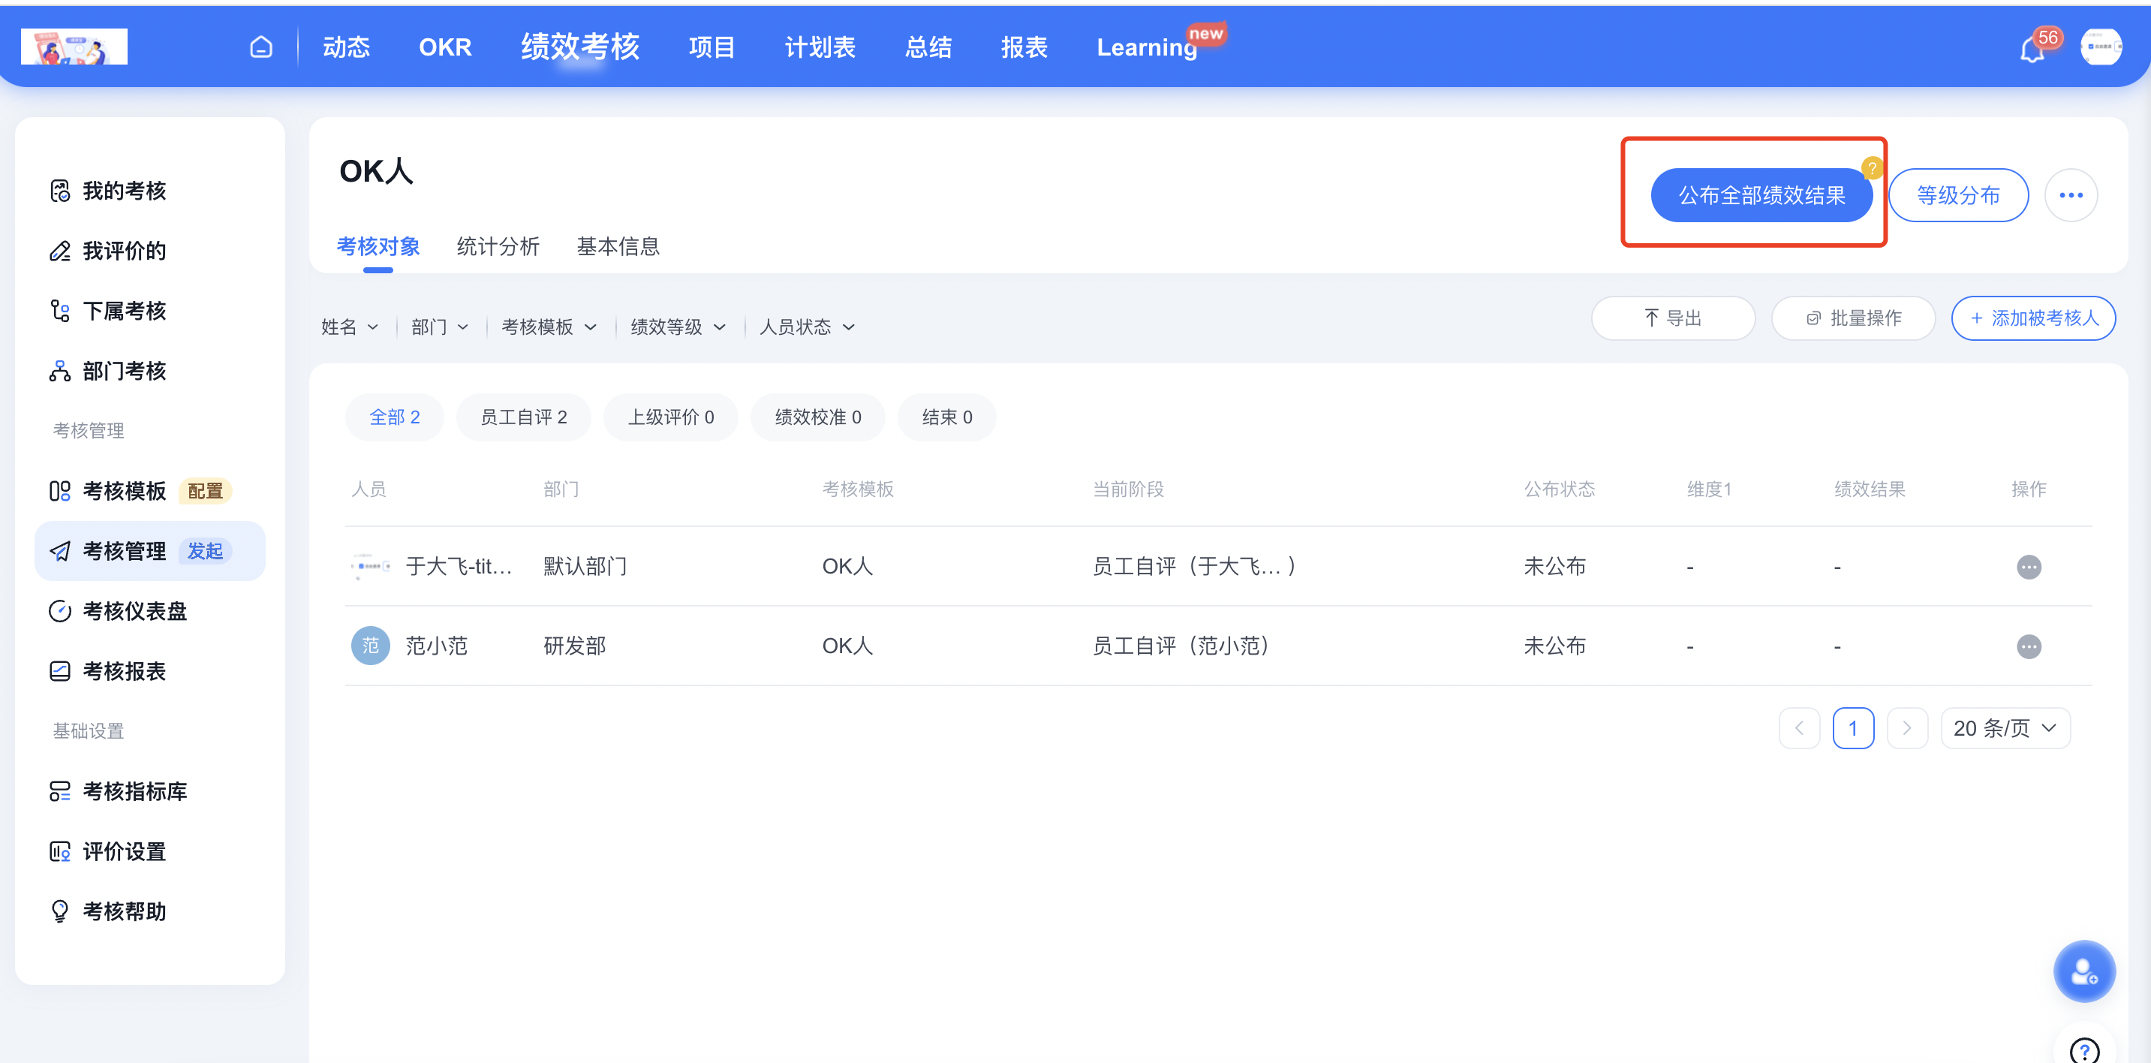Open 评价设置 sidebar item
Image resolution: width=2151 pixels, height=1063 pixels.
click(x=150, y=852)
